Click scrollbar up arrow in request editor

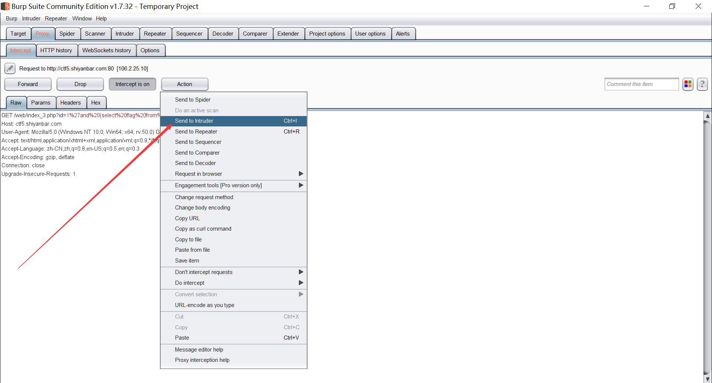click(x=708, y=116)
